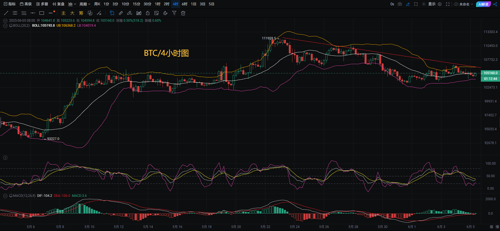Toggle the BOLL indicator alert bell
Image resolution: width=500 pixels, height=231 pixels.
pyautogui.click(x=11, y=26)
